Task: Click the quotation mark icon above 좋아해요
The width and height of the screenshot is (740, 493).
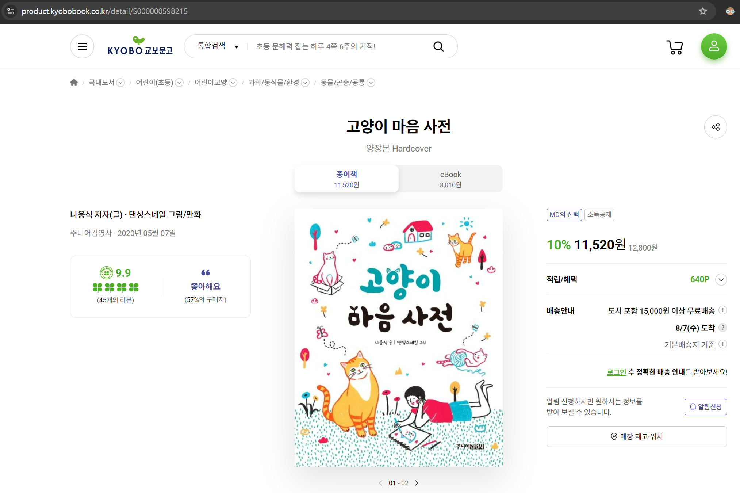Action: 206,272
